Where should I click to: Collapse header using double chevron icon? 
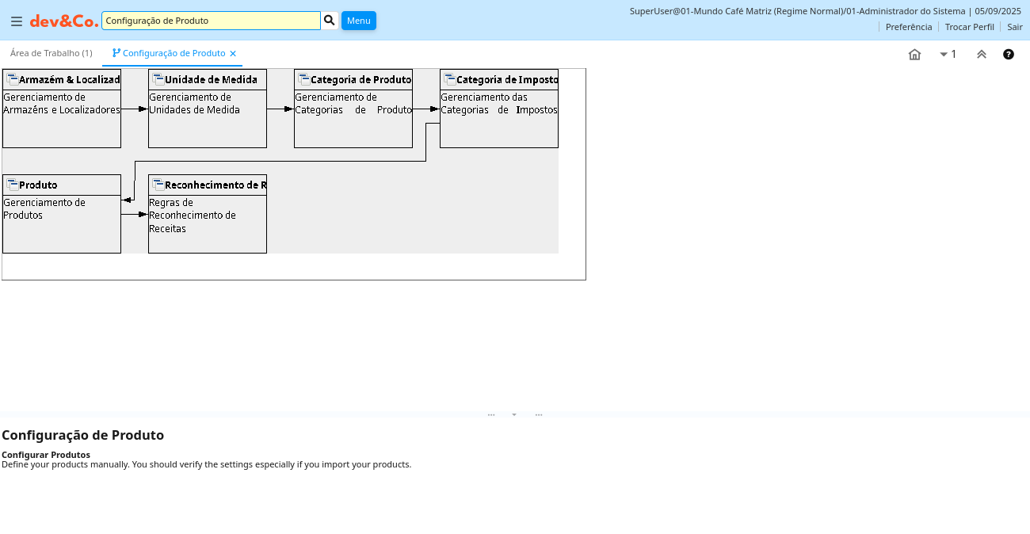tap(981, 55)
